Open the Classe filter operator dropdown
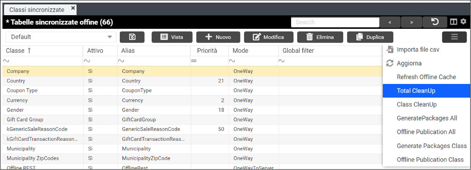This screenshot has height=170, width=471. 6,61
